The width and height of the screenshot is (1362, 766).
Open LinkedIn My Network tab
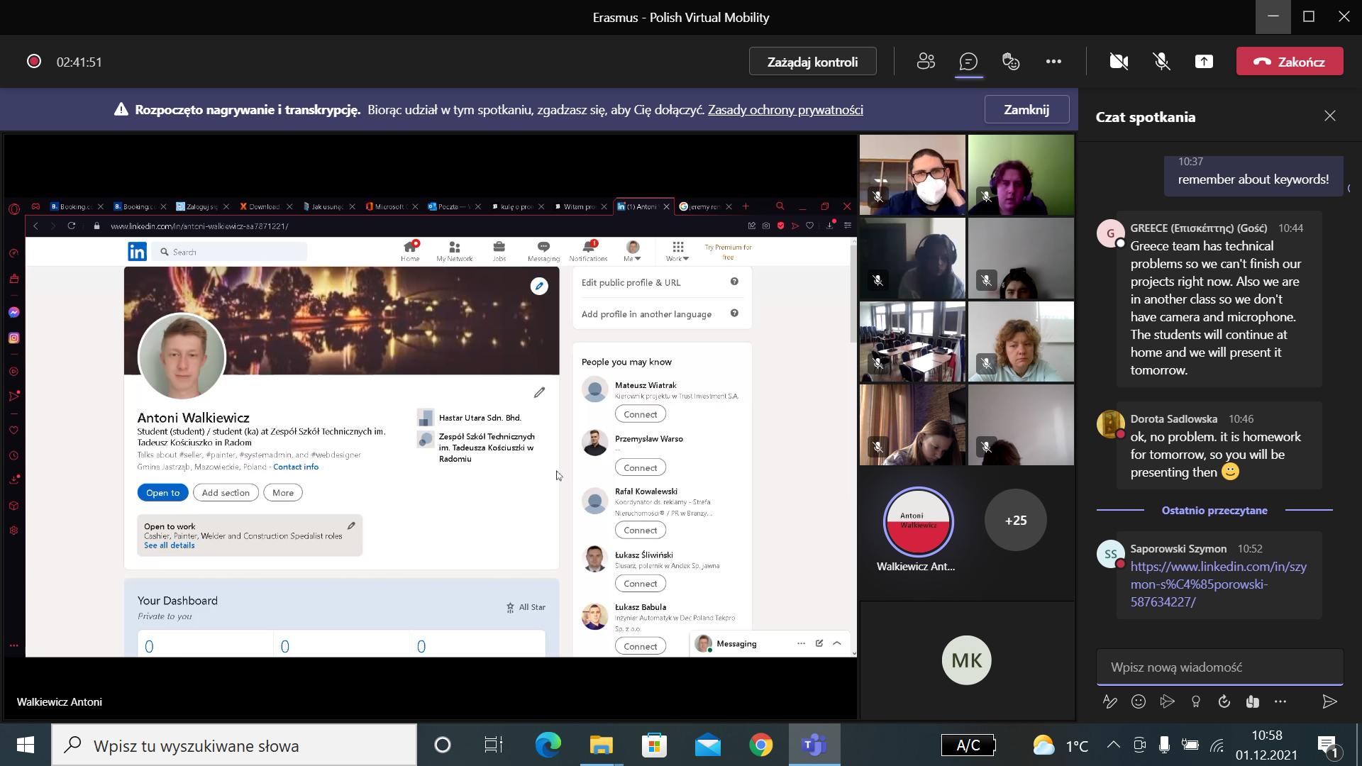point(455,251)
